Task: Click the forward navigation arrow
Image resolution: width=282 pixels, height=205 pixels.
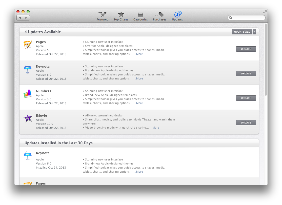Action: pyautogui.click(x=26, y=18)
